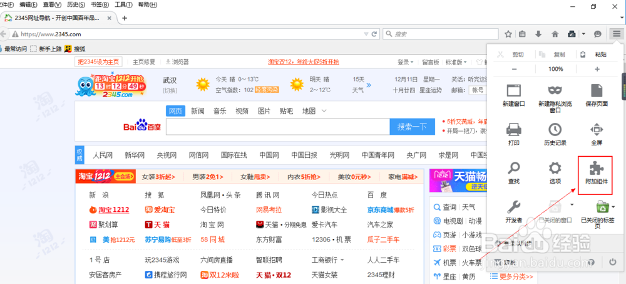
Task: Open the 搜狐 bookmark in bookmarks bar
Action: coord(74,49)
